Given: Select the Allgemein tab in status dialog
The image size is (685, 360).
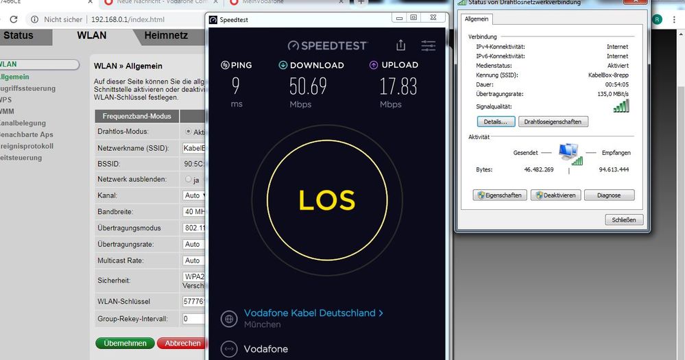Looking at the screenshot, I should pos(476,19).
